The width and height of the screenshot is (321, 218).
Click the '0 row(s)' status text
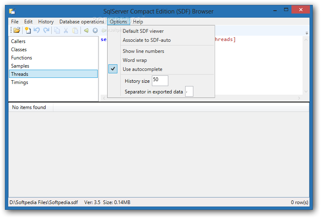click(300, 202)
